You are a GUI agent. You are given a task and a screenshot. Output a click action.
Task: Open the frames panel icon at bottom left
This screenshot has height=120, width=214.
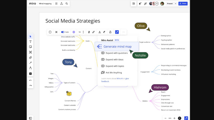click(x=30, y=118)
